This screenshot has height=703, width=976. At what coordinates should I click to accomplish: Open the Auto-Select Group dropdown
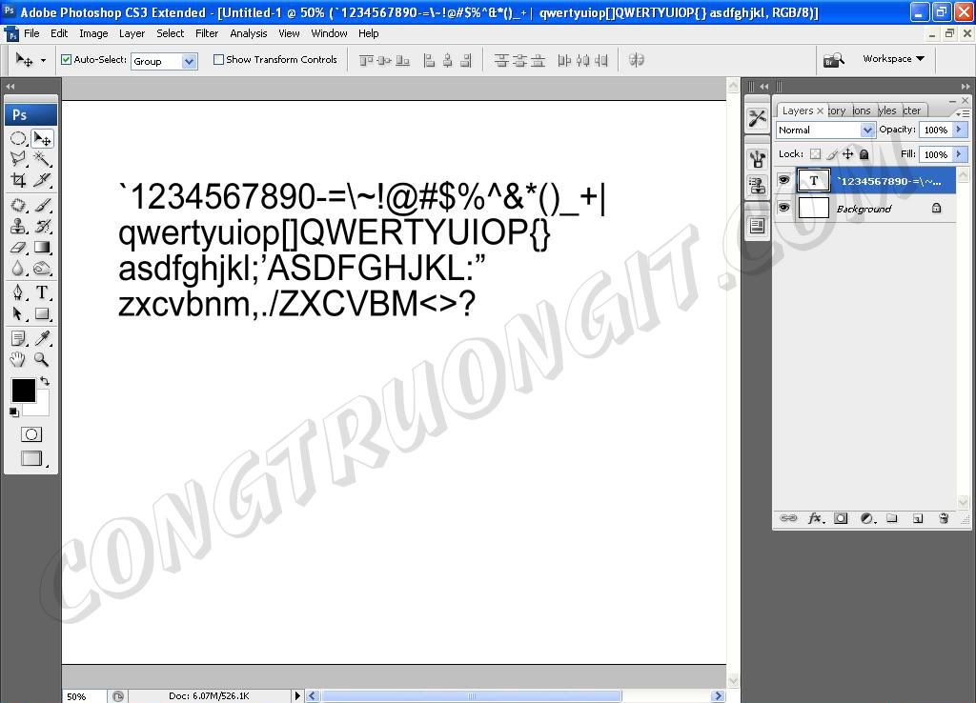189,61
